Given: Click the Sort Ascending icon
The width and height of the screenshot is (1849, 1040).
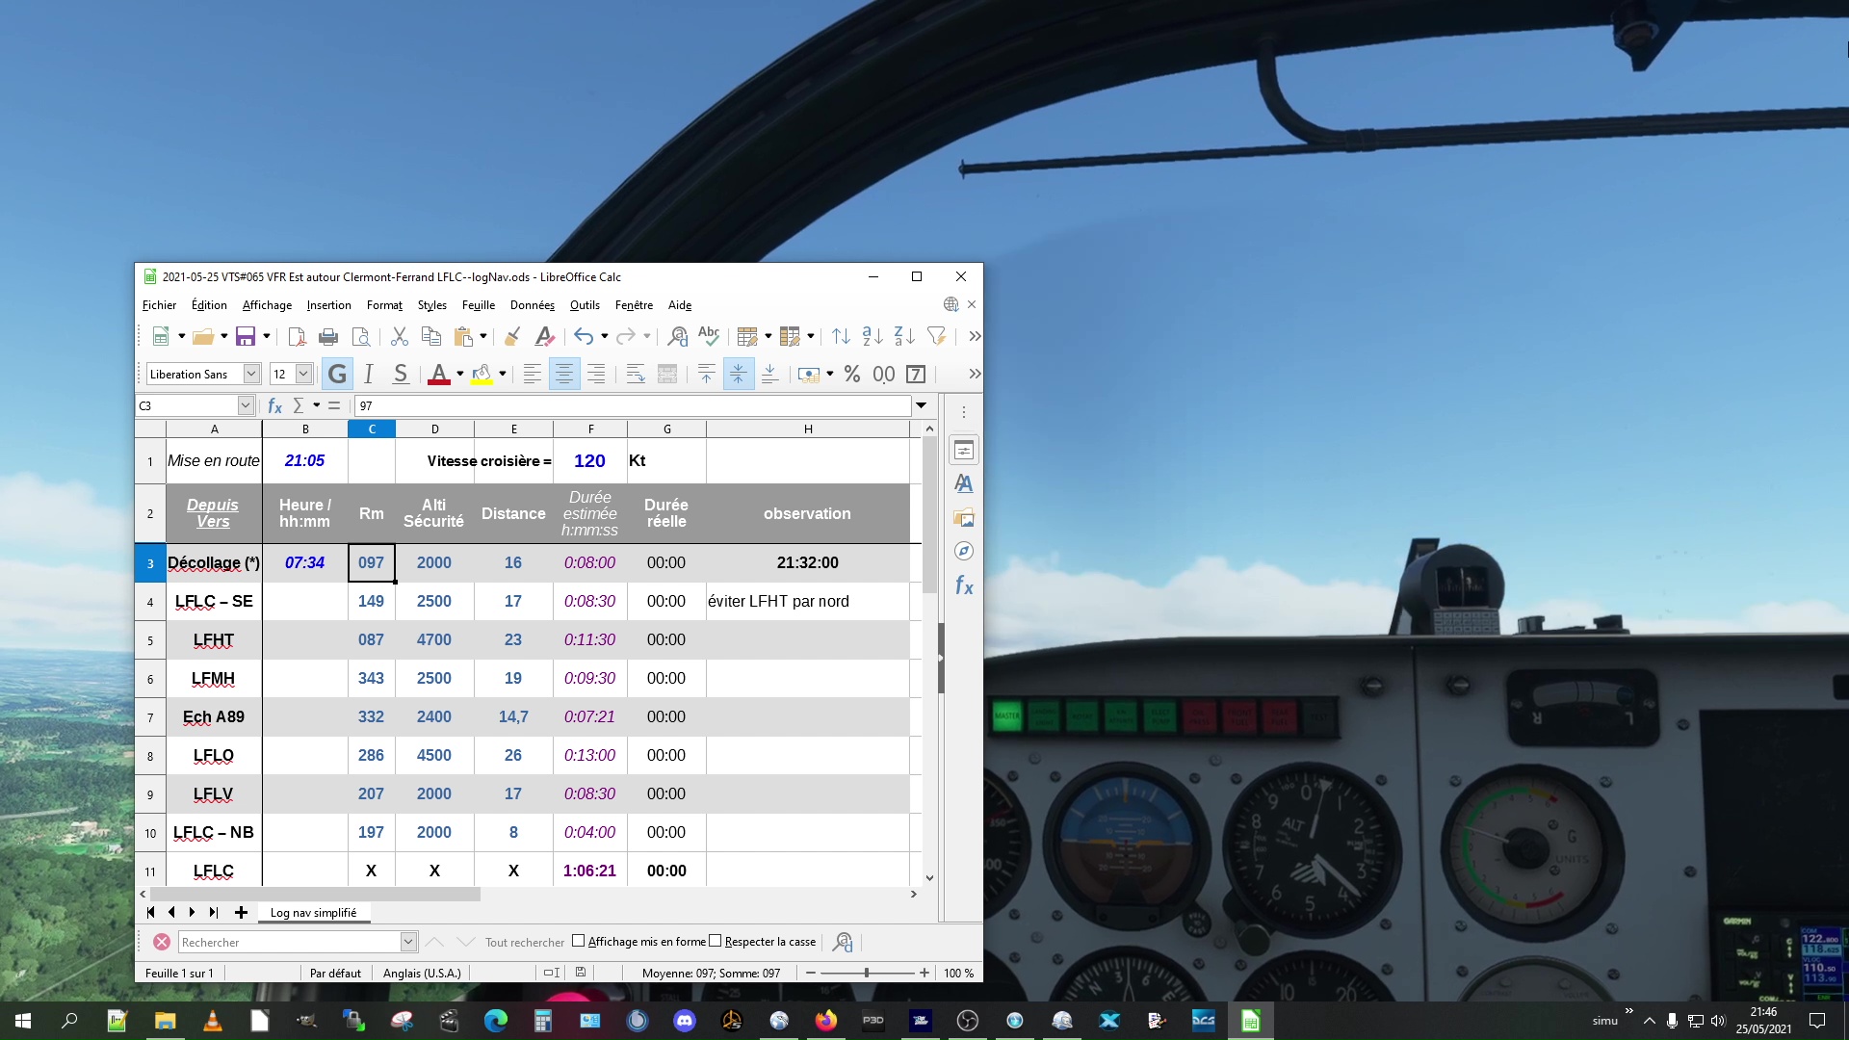Looking at the screenshot, I should (x=872, y=336).
